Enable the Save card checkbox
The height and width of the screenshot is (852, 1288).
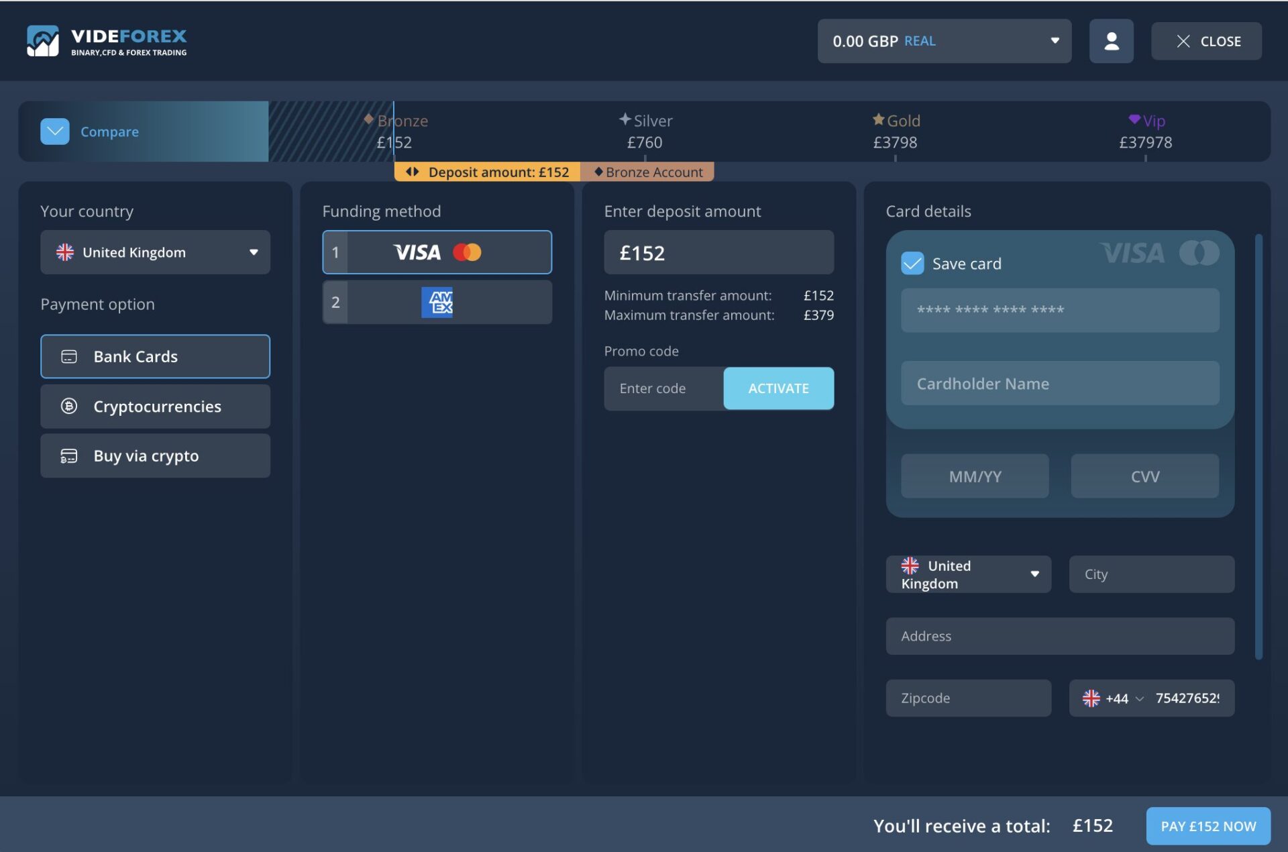pos(911,264)
